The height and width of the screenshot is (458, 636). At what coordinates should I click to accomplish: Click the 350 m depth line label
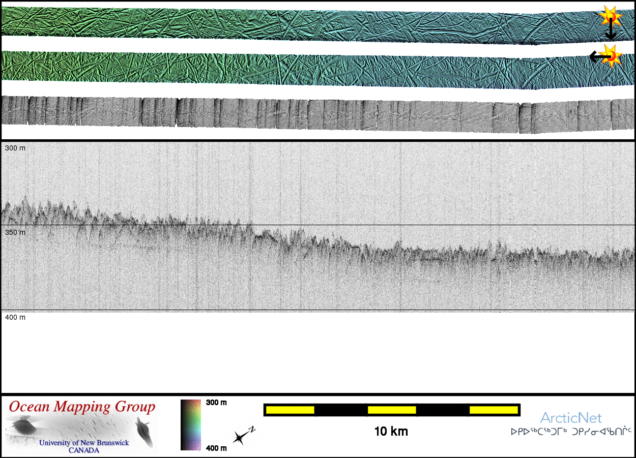coord(15,232)
